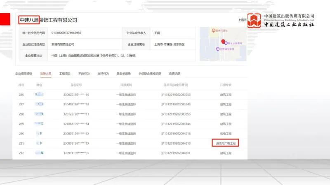330x185 pixels.
Task: Click the 企业经营地址 label
Action: coord(34,55)
